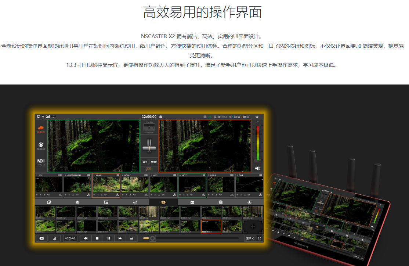Image resolution: width=409 pixels, height=266 pixels.
Task: Switch to the picture-with-text caption tab
Action: point(77,202)
